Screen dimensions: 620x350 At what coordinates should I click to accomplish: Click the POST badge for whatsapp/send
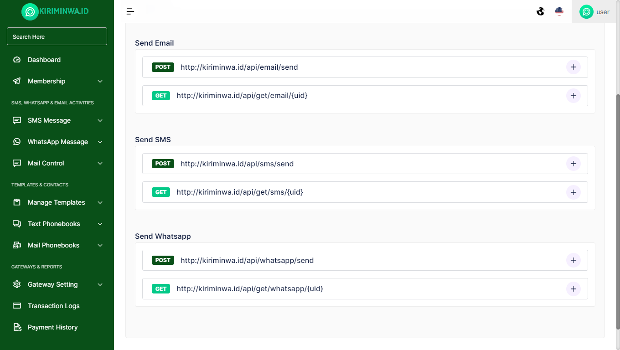point(163,260)
